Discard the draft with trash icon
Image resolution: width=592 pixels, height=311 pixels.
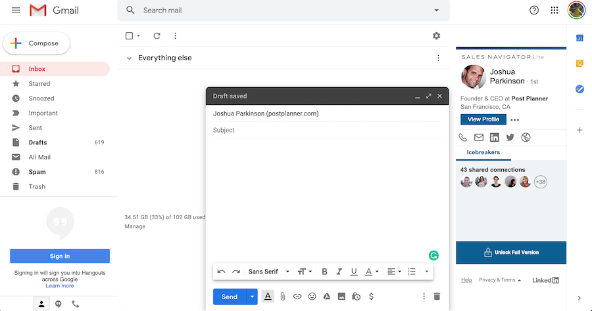437,297
